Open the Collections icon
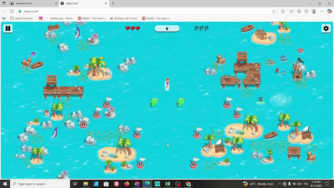This screenshot has width=334, height=188. [x=299, y=11]
